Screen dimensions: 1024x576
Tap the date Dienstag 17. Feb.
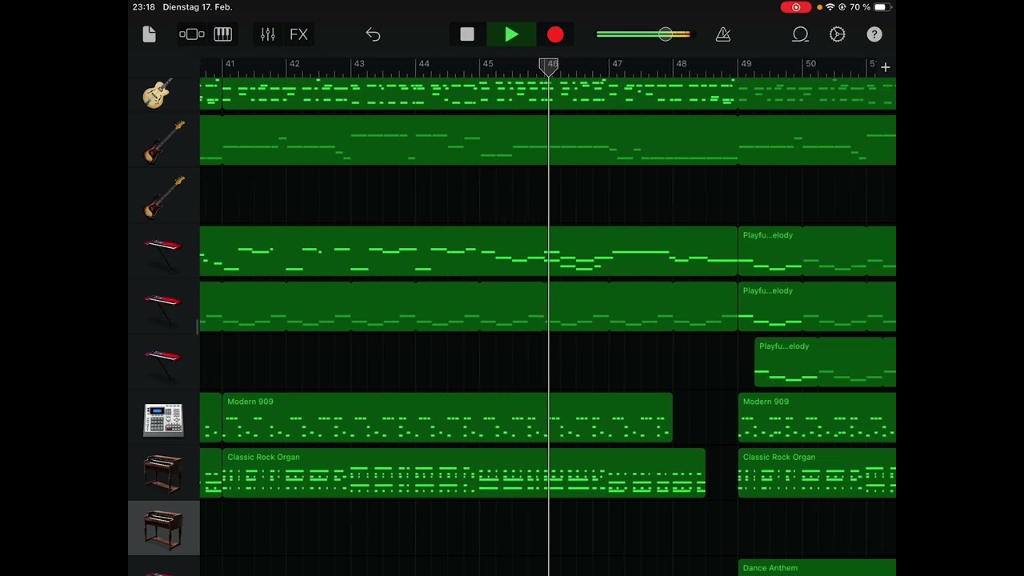click(197, 7)
